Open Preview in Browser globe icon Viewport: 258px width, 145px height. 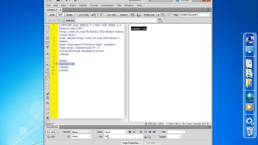coord(139,15)
